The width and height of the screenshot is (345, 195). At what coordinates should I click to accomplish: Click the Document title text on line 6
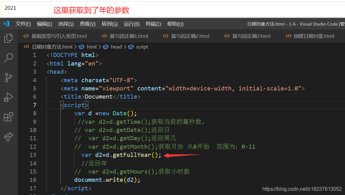click(99, 97)
